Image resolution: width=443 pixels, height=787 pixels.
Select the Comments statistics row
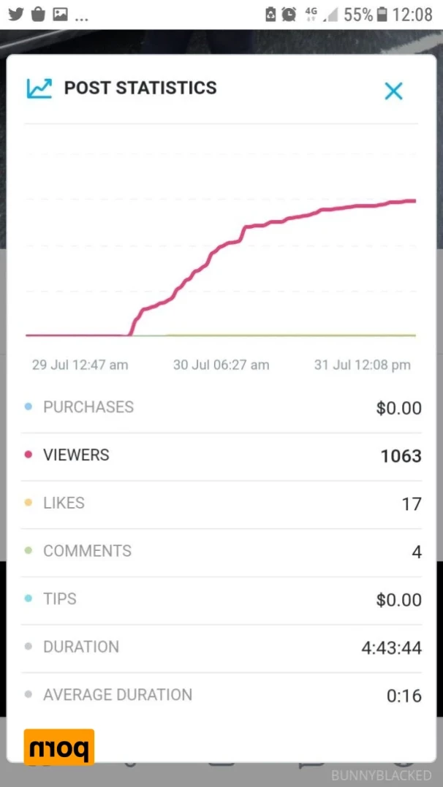221,552
